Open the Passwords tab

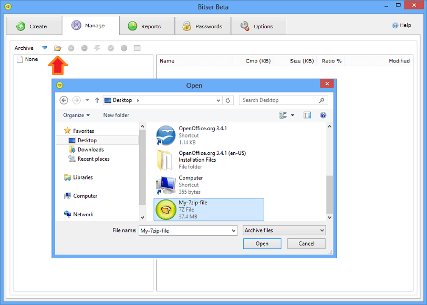pos(203,26)
